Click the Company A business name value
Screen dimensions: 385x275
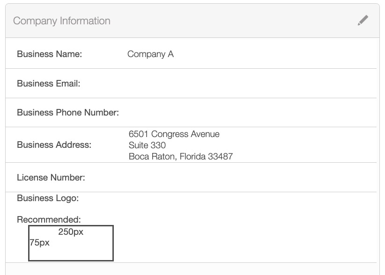click(x=150, y=54)
